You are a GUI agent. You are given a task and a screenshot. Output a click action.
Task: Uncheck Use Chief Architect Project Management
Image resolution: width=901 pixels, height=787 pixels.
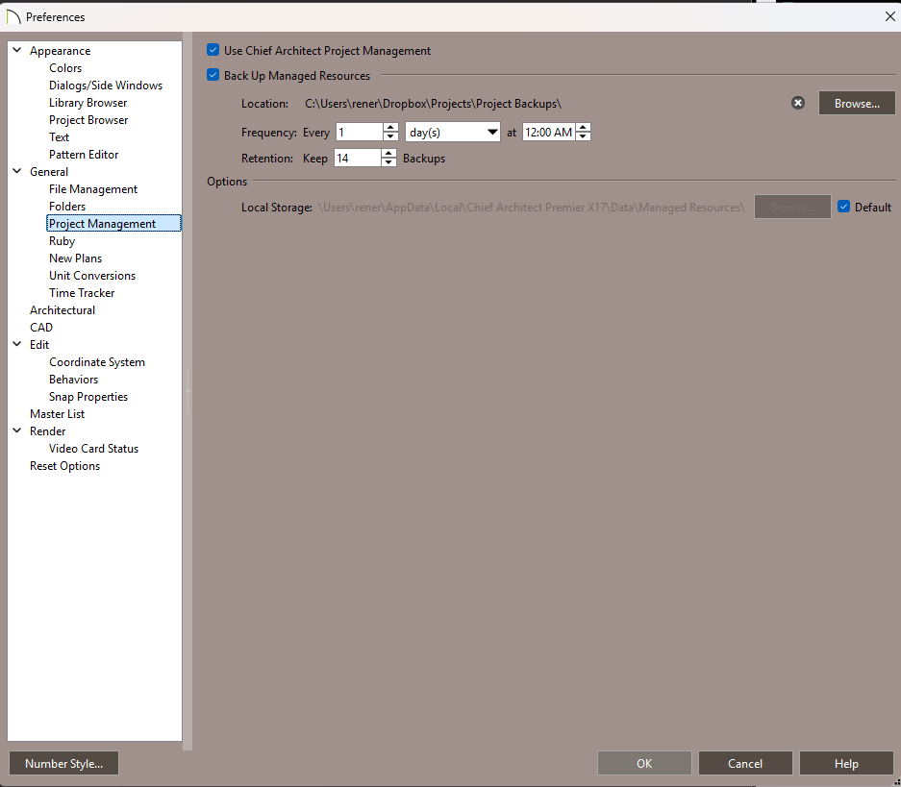(x=213, y=50)
